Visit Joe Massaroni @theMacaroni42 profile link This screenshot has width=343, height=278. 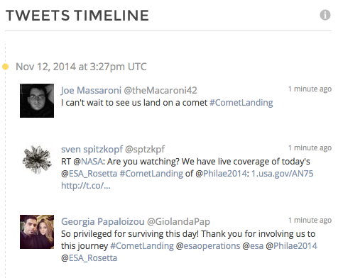(129, 90)
